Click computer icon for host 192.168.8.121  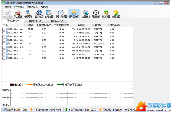point(7,54)
